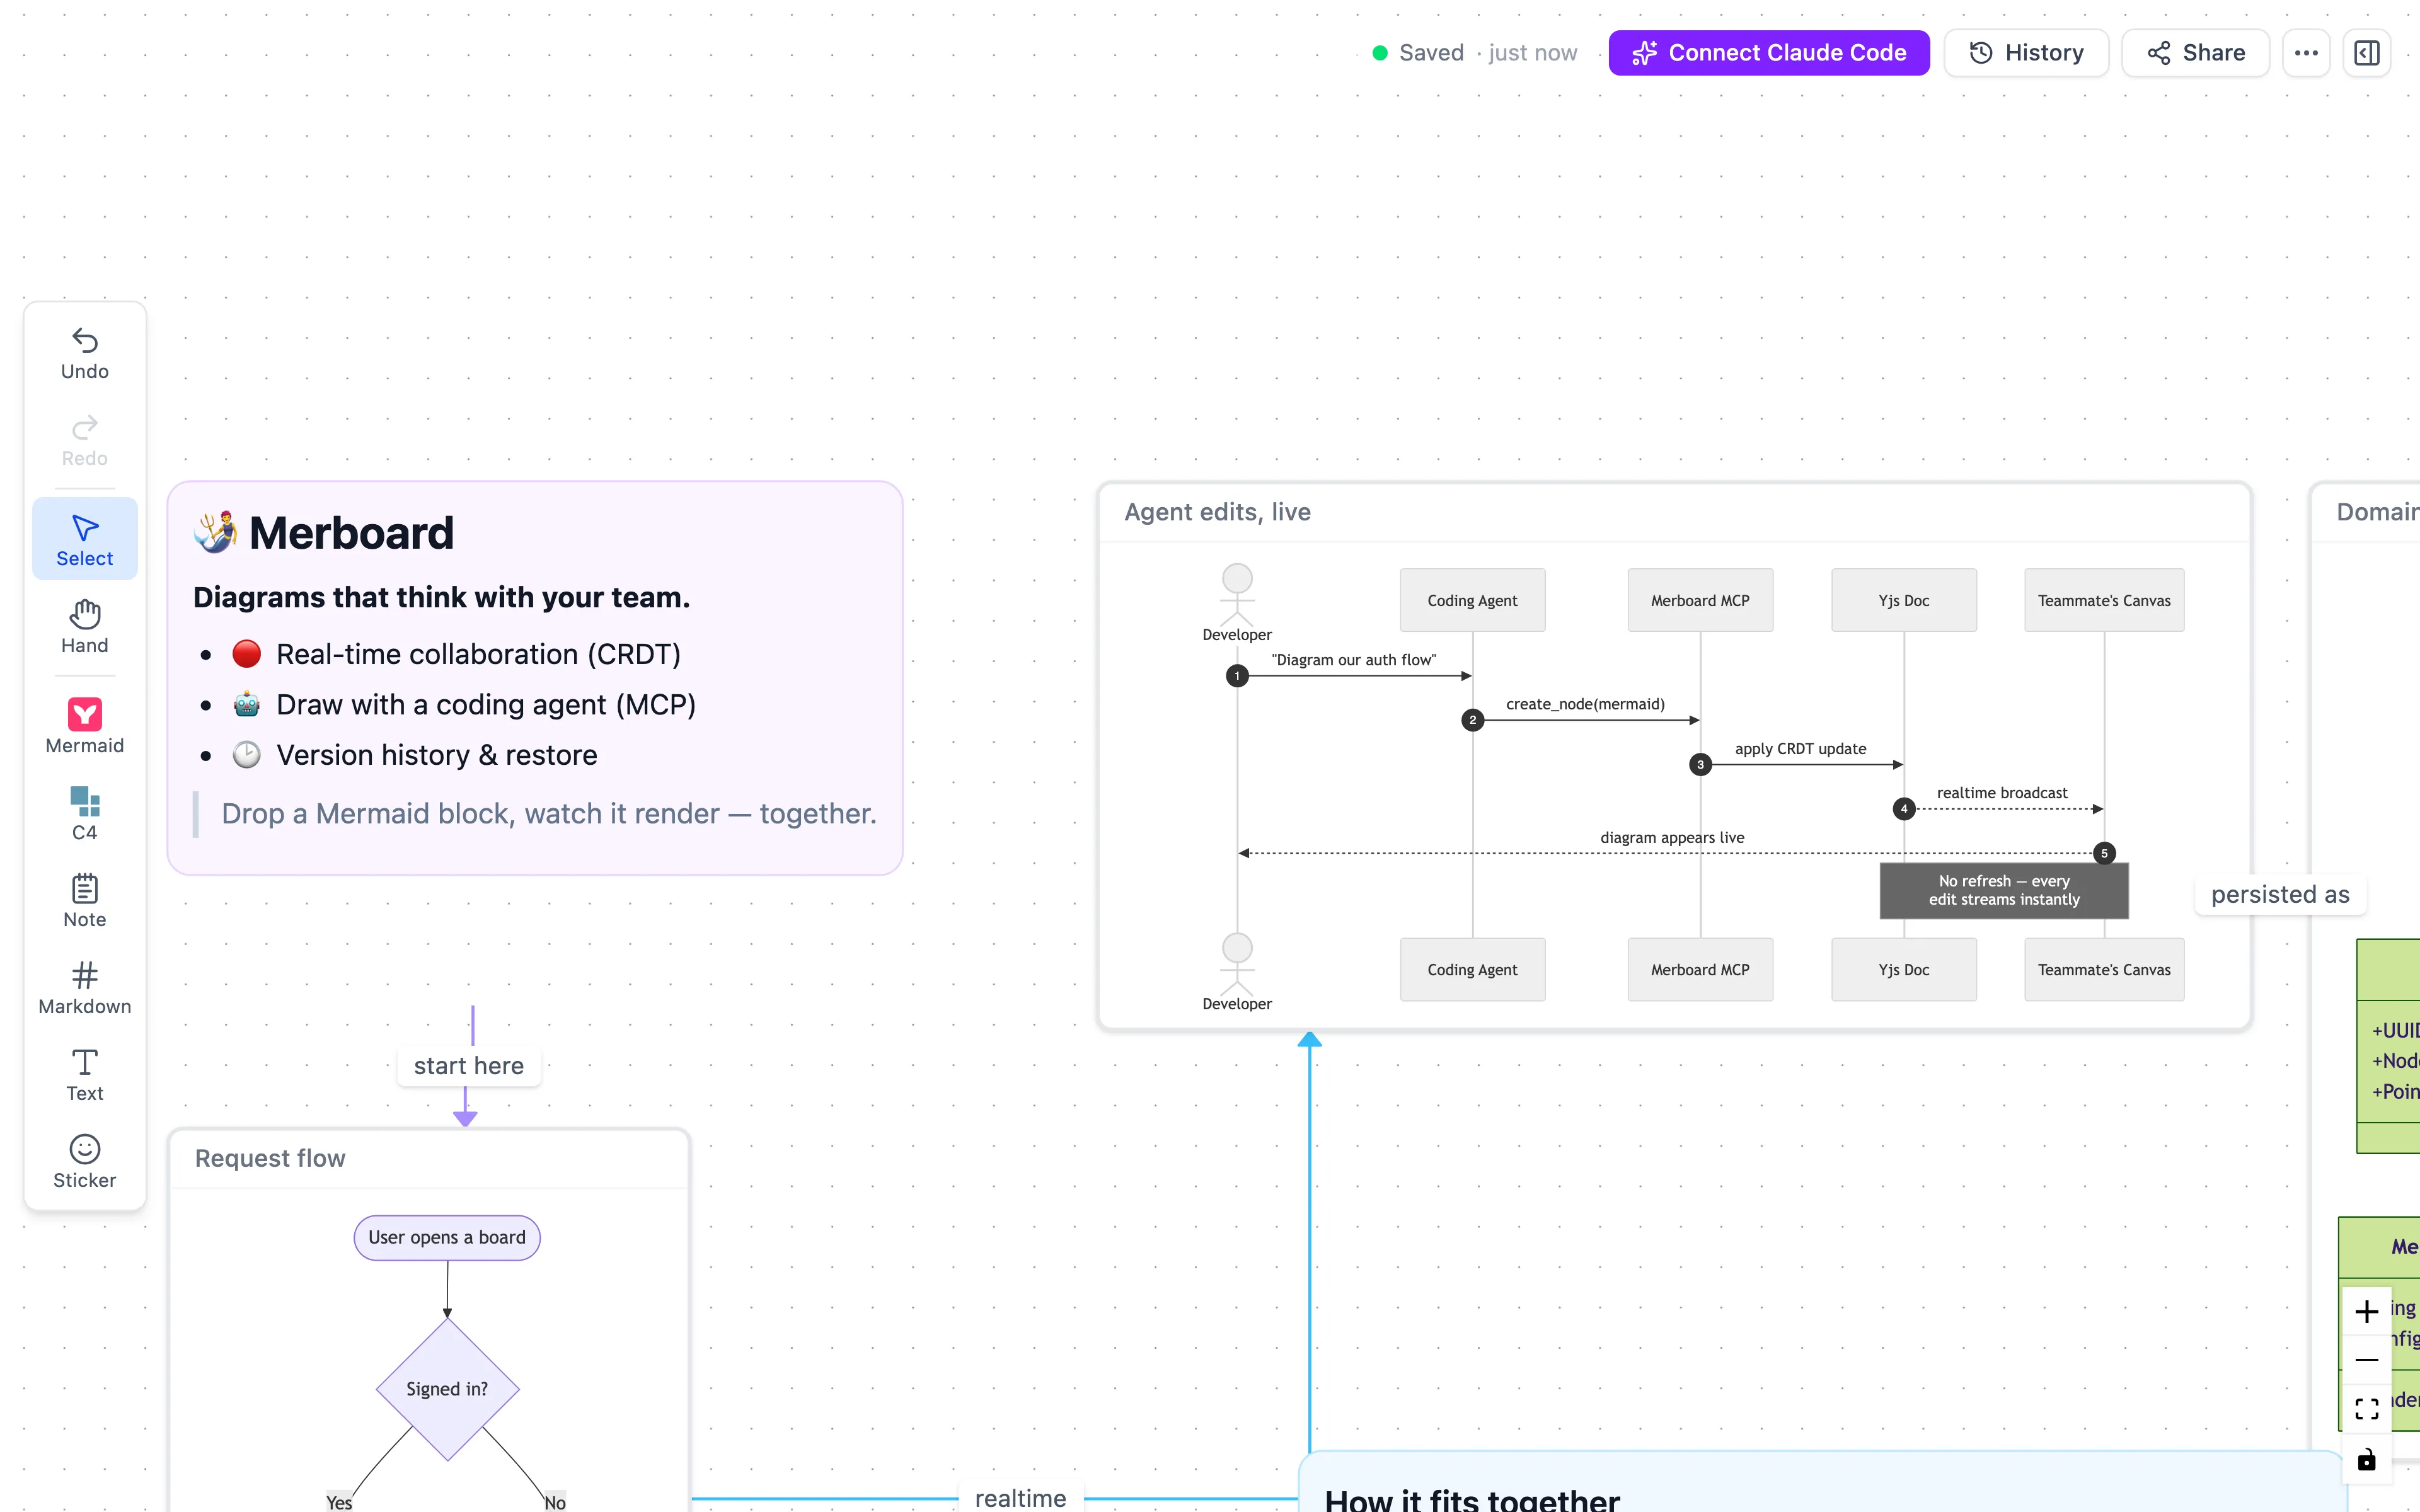Click the 'realtime' connector label

click(x=1020, y=1498)
